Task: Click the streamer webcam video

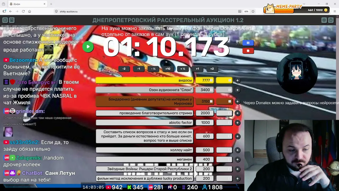Action: point(292,155)
